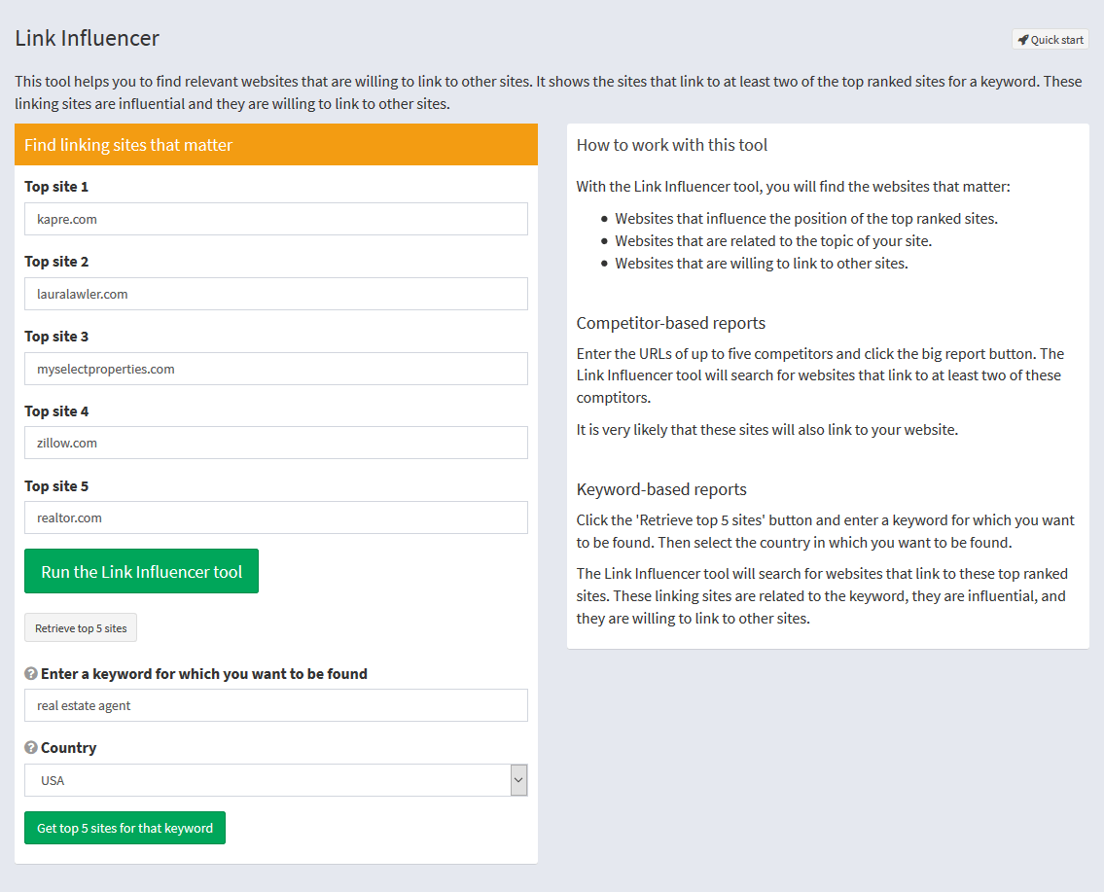The image size is (1104, 892).
Task: Focus the Top site 1 field containing kapre.com
Action: pos(276,219)
